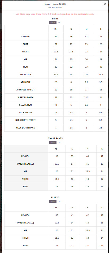Click the Shirt BUST row label
This screenshot has width=109, height=253.
click(25, 44)
